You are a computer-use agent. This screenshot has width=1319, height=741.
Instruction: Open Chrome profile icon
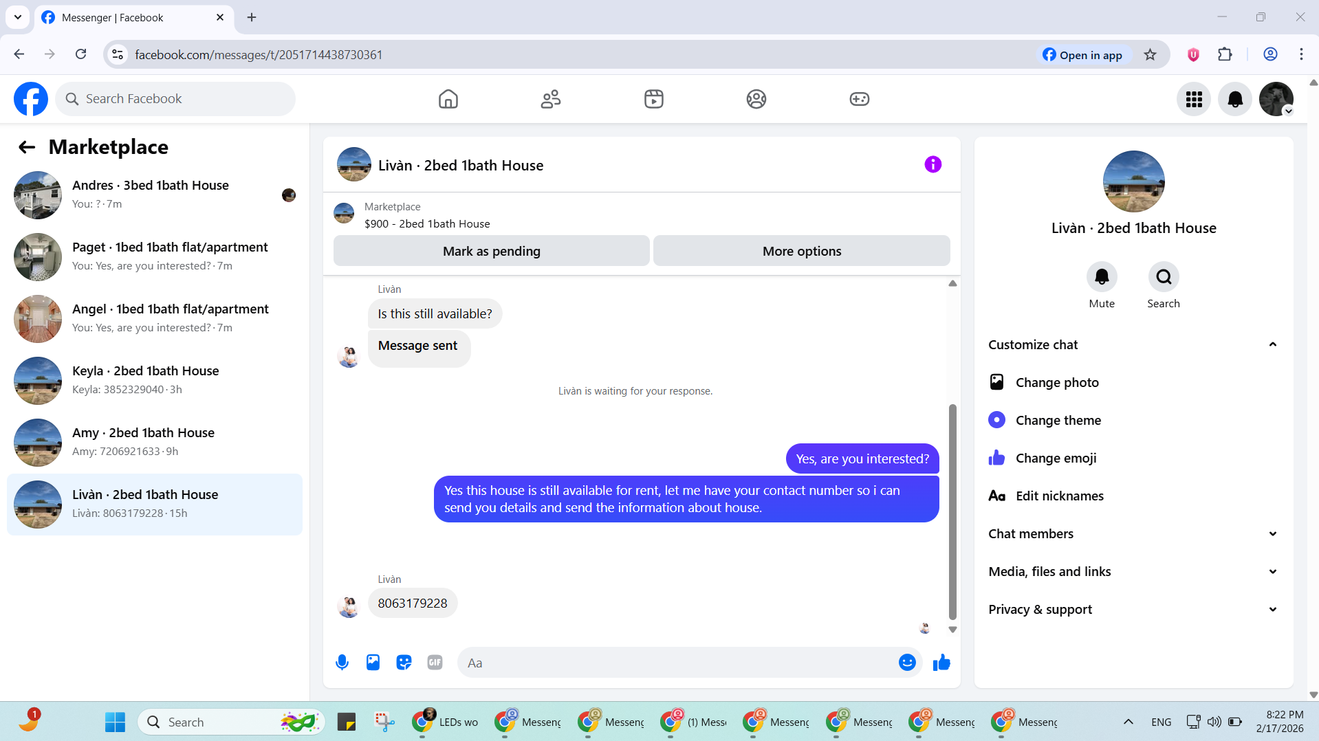1270,54
